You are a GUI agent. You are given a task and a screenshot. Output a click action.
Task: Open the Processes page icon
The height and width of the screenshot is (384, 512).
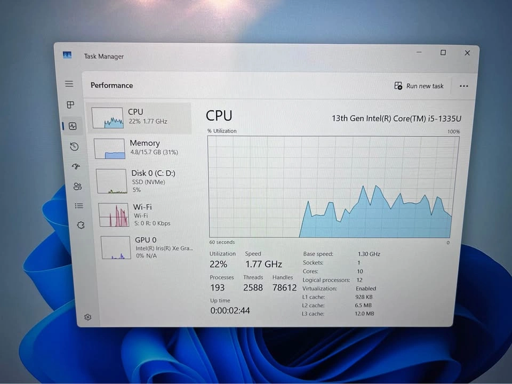tap(70, 105)
